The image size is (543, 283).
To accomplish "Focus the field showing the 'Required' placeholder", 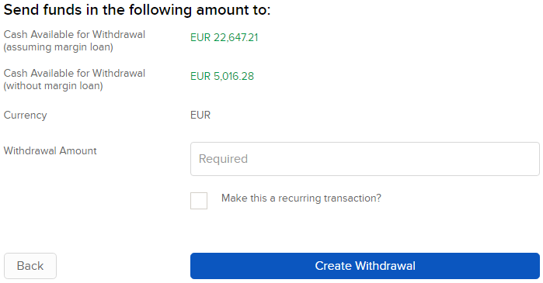I will (x=364, y=159).
